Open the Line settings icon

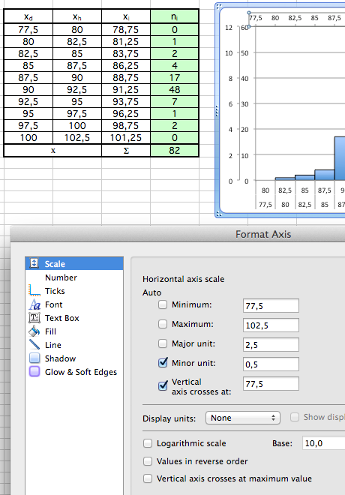point(34,344)
